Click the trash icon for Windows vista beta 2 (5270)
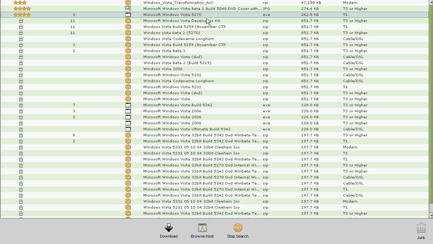Viewport: 433px width, 244px height. pyautogui.click(x=21, y=33)
